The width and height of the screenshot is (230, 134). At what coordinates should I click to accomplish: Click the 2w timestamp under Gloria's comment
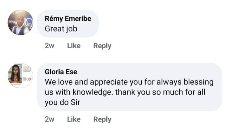(49, 119)
